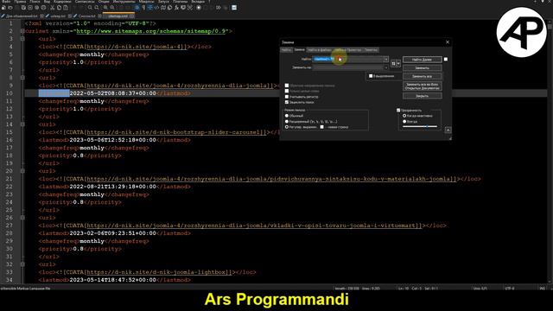The image size is (553, 311).
Task: Toggle the '. новая строка' checkbox
Action: coord(322,127)
